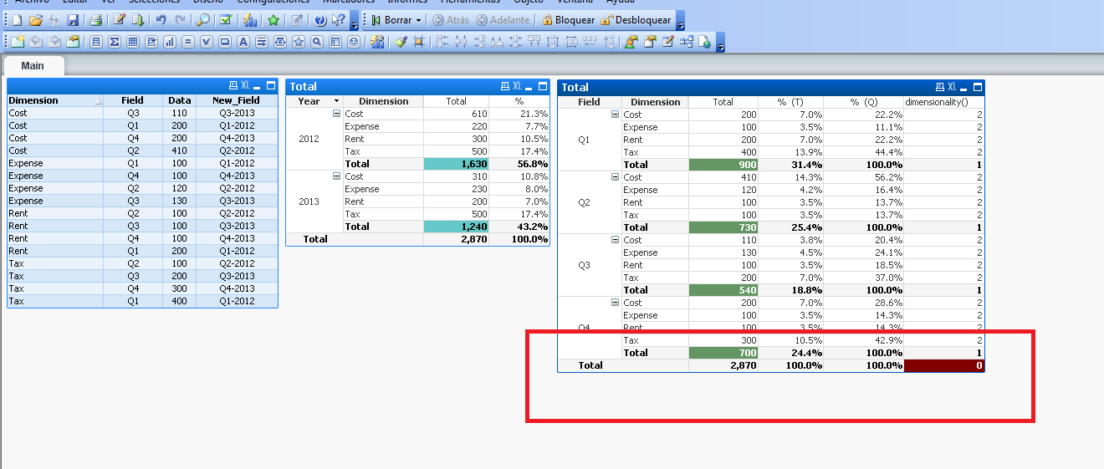This screenshot has width=1104, height=469.
Task: Click Desbloquear to unlock selections
Action: click(636, 20)
